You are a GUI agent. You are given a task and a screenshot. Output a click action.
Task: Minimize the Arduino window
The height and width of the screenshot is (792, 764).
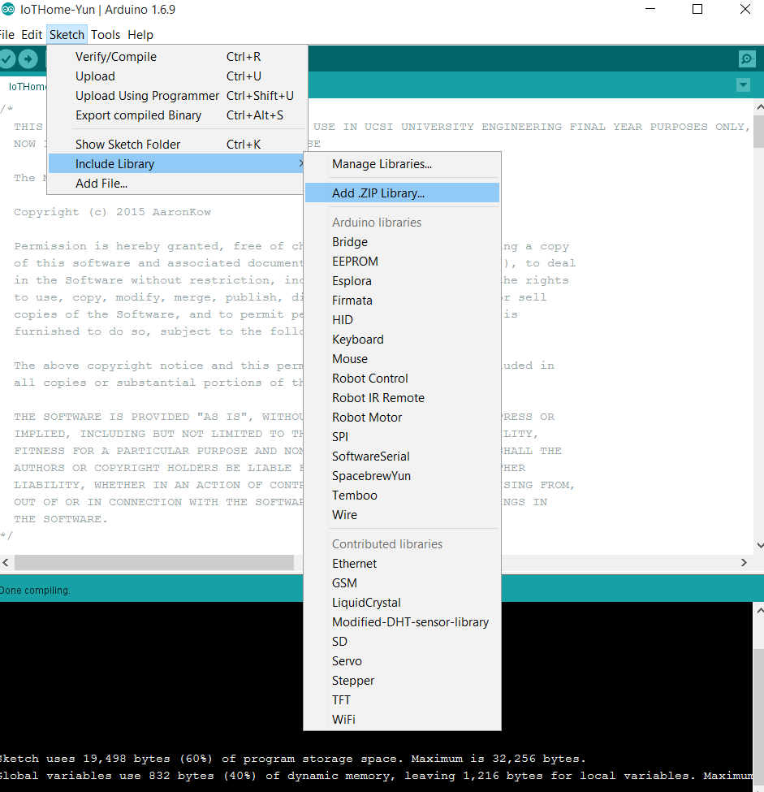pyautogui.click(x=650, y=9)
